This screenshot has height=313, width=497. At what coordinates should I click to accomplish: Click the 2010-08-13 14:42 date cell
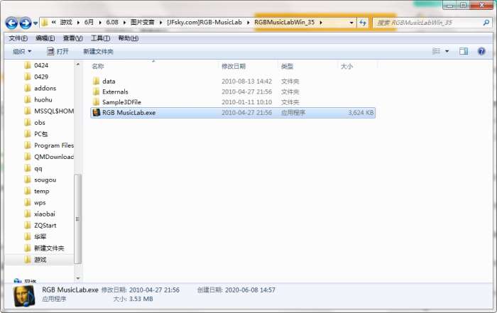tap(246, 82)
